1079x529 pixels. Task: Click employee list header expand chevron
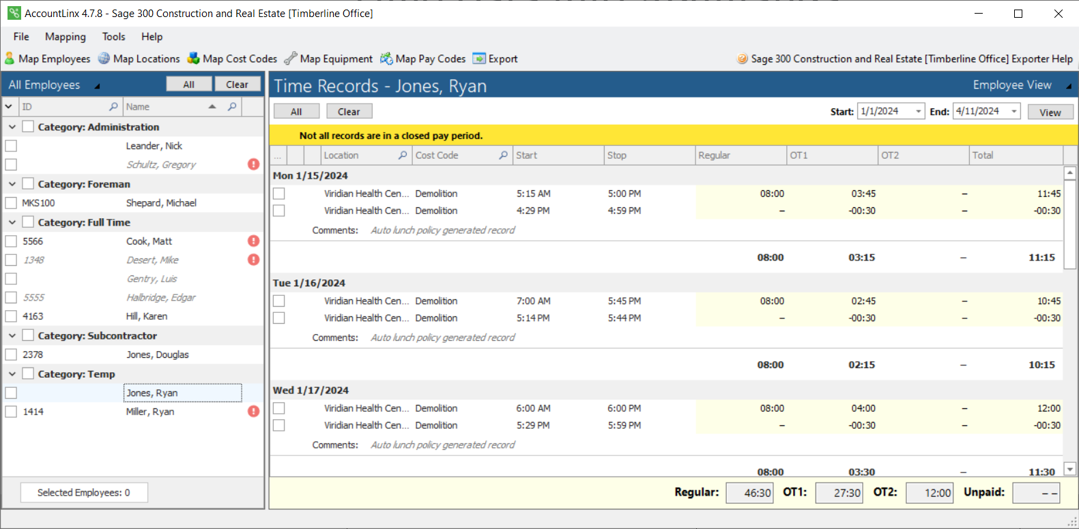[9, 106]
